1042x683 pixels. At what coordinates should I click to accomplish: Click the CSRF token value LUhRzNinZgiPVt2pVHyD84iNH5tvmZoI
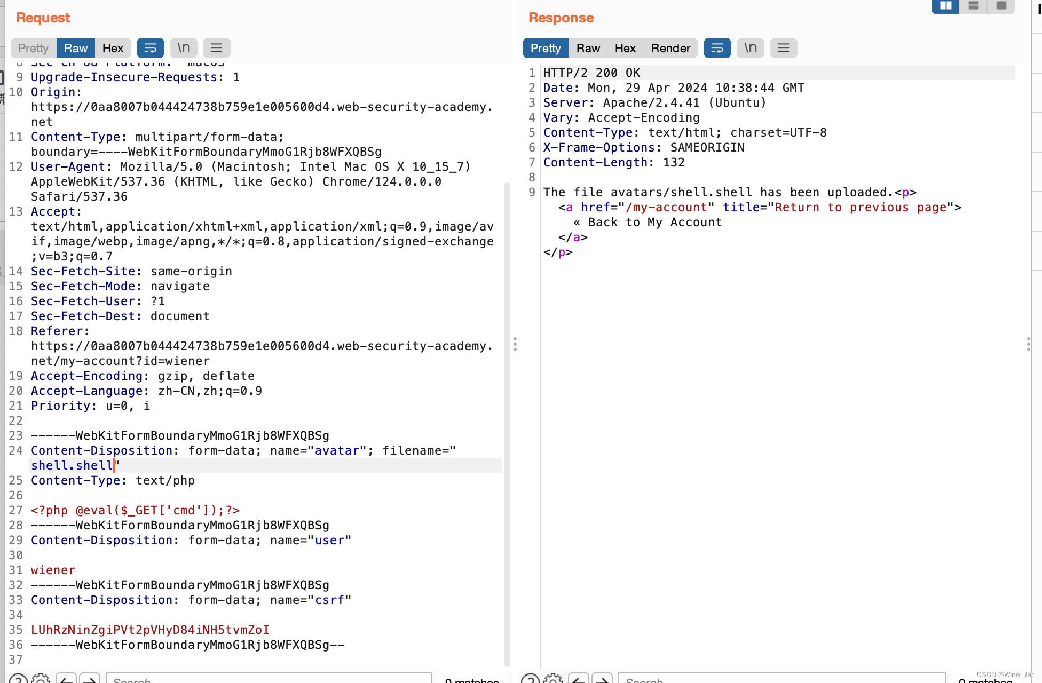[x=150, y=630]
